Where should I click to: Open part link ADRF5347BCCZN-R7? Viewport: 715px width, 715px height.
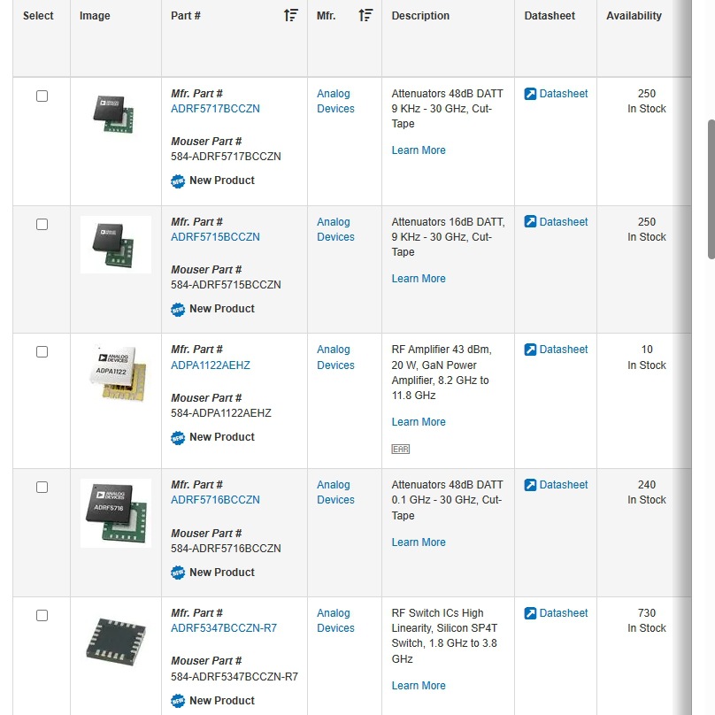click(223, 628)
